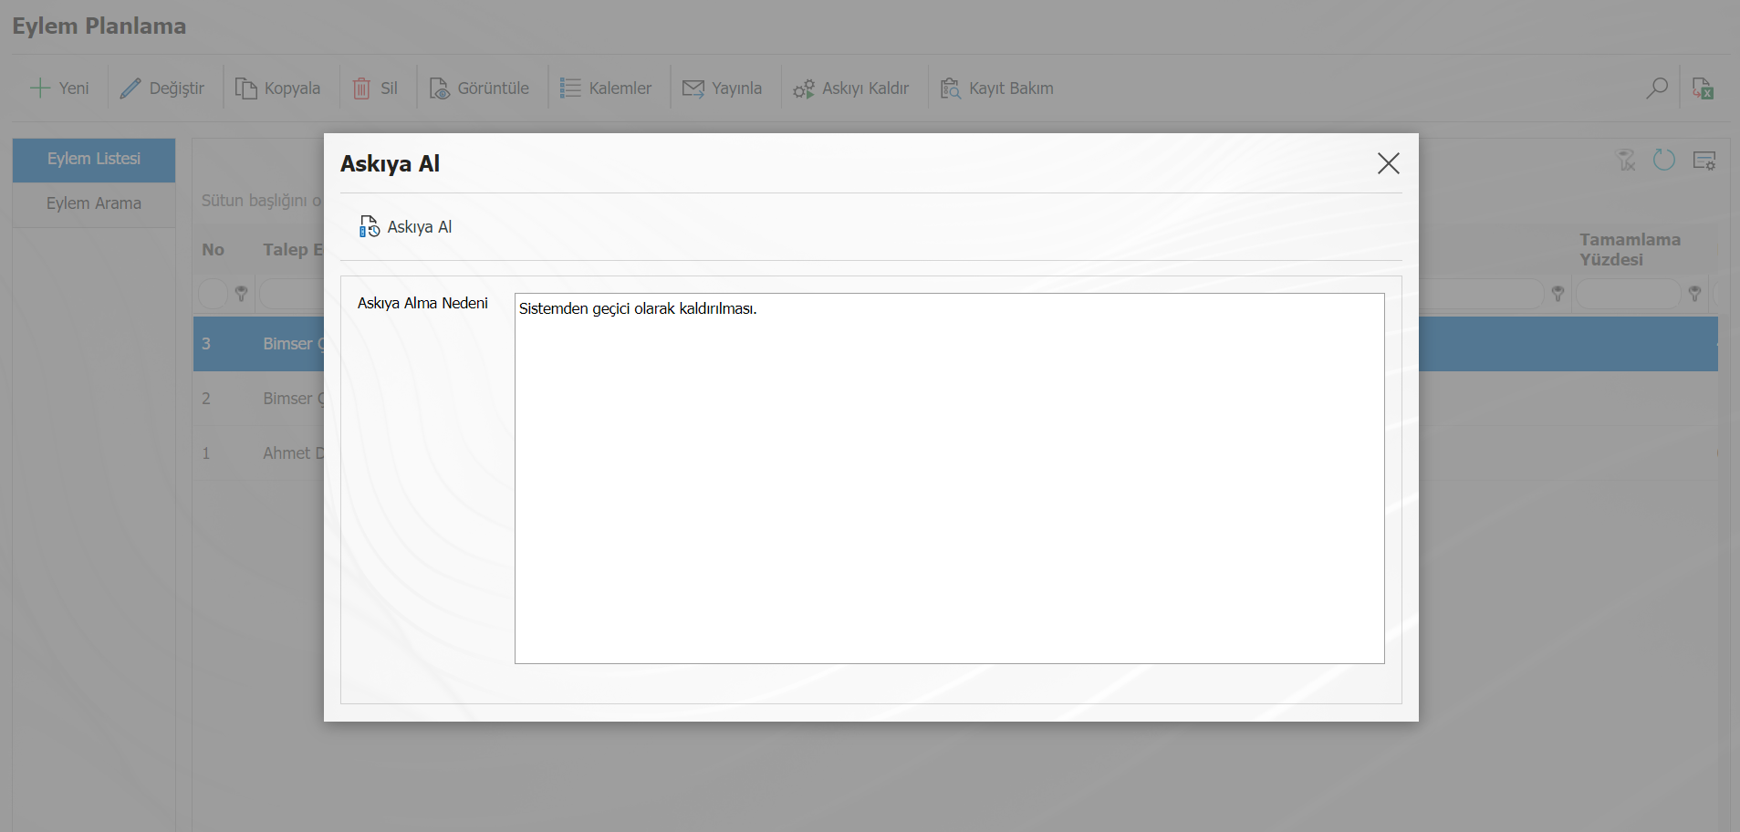
Task: Switch to Eylem Arama tab
Action: tap(94, 203)
